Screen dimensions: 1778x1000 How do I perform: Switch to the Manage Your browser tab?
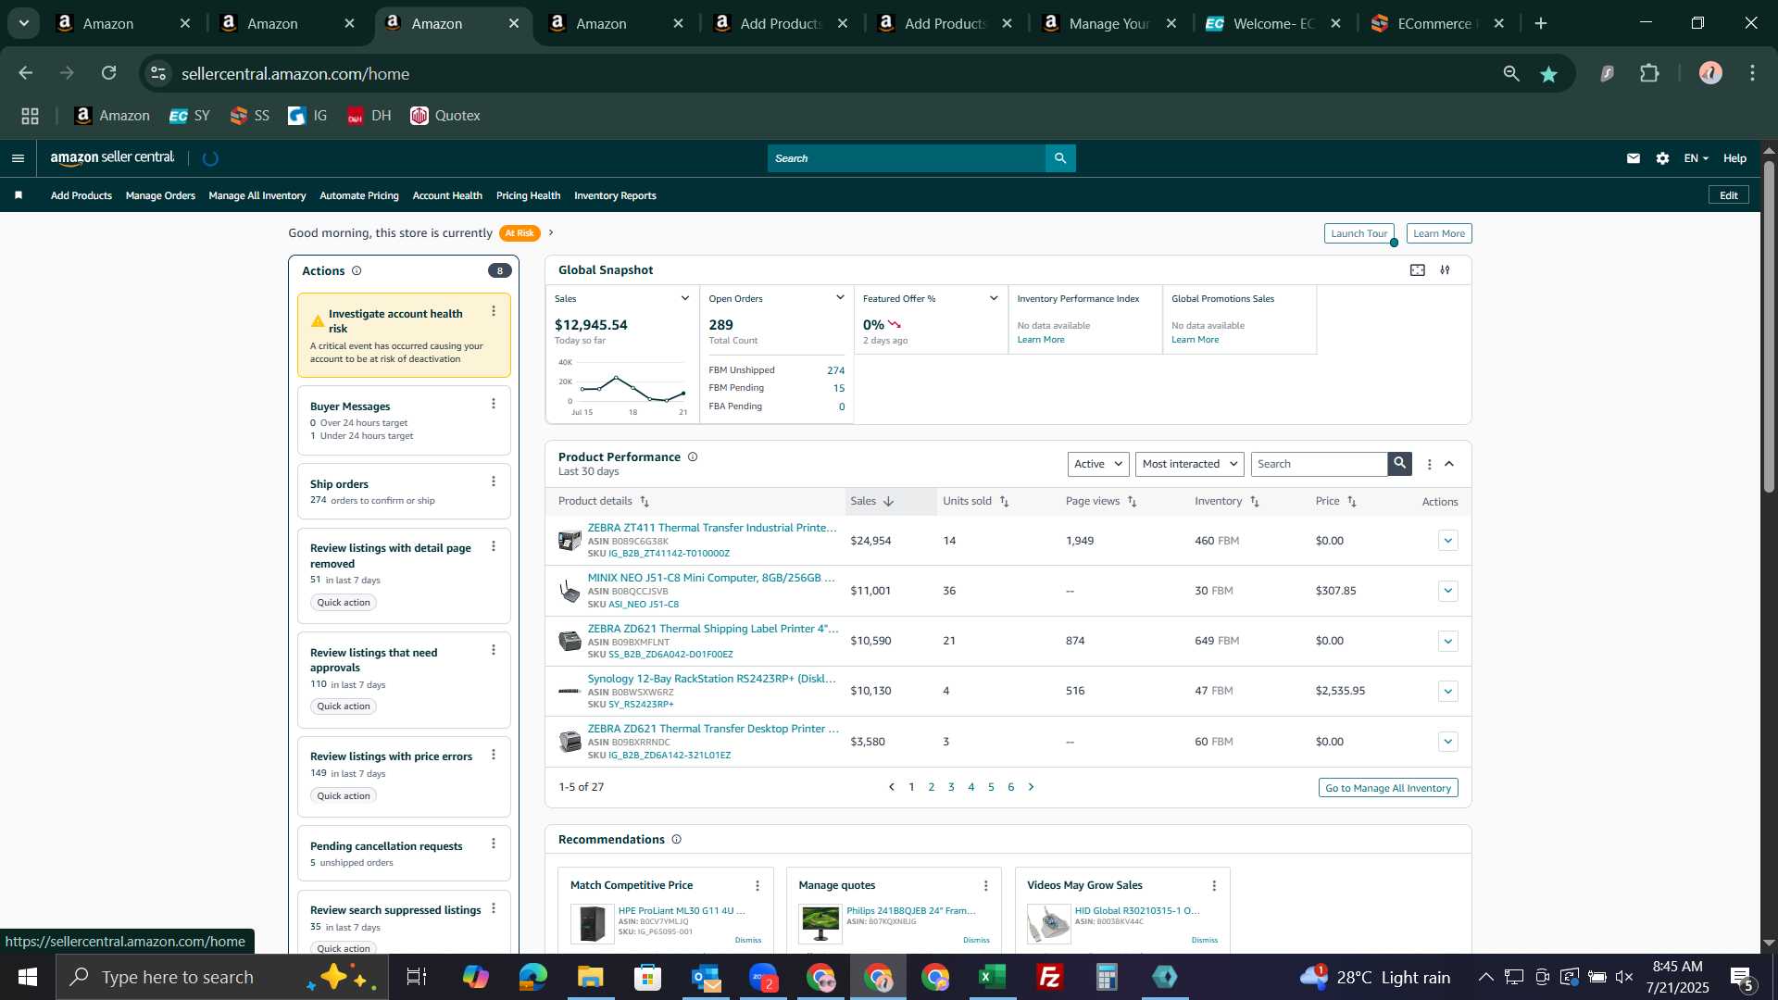coord(1109,23)
